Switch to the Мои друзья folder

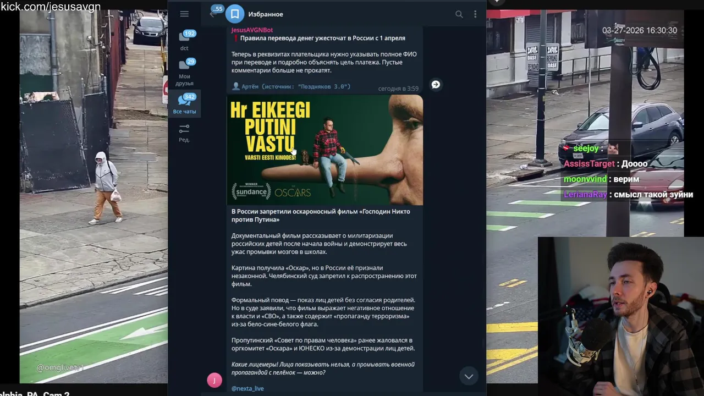point(185,72)
